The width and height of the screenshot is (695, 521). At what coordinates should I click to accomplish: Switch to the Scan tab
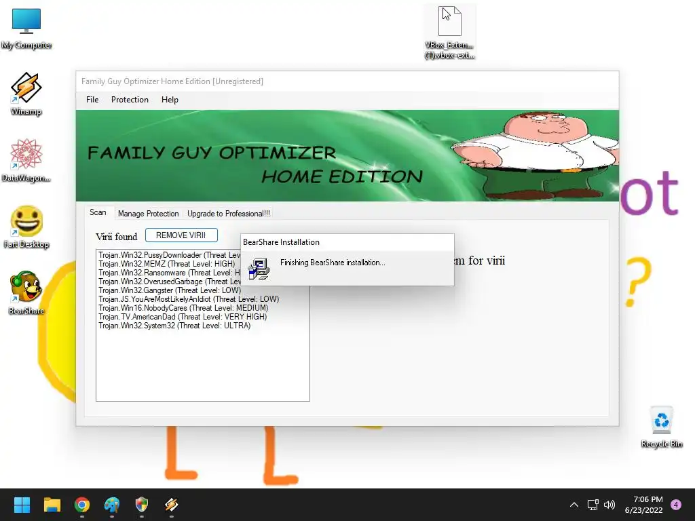click(x=98, y=212)
